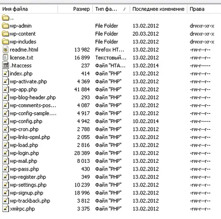Select the wp-content folder icon
Viewport: 221px width, 219px height.
[x=6, y=34]
